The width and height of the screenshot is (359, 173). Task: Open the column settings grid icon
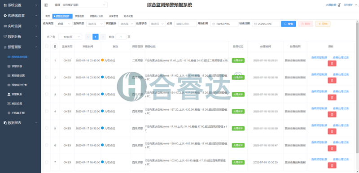coord(55,47)
